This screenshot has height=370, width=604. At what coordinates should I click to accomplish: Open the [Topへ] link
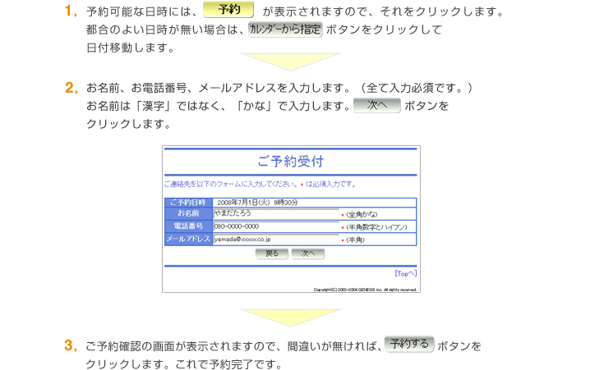click(x=406, y=273)
